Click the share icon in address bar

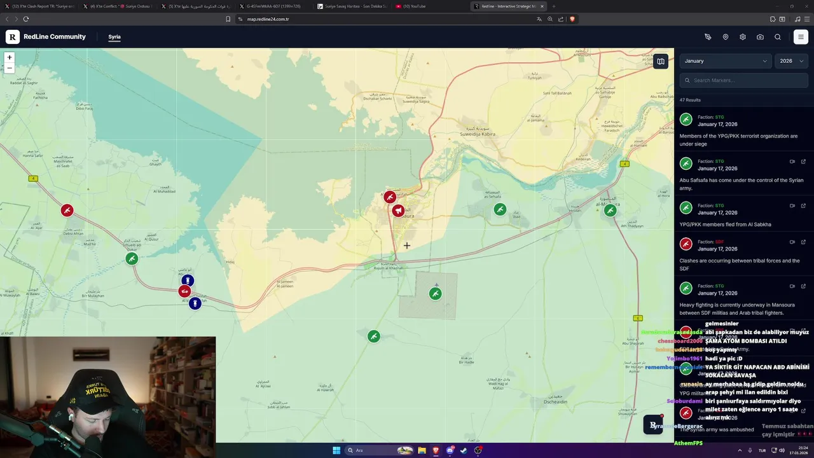(561, 19)
